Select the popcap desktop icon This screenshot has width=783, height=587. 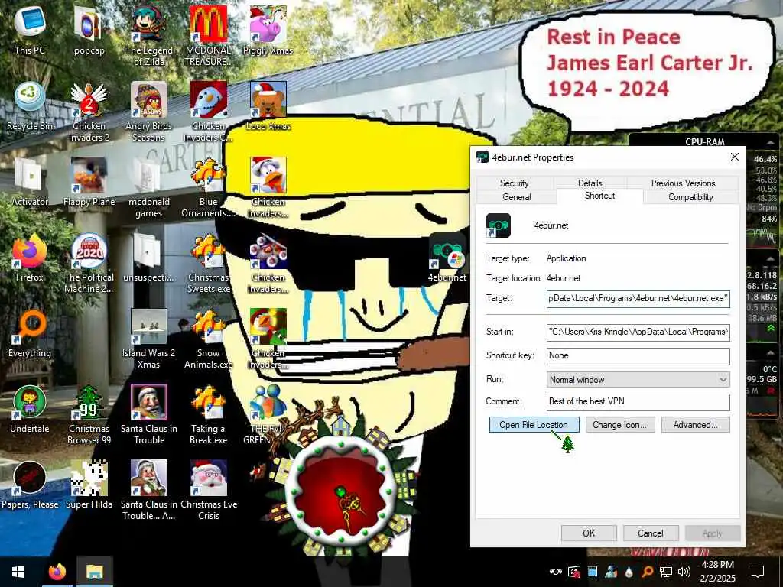tap(89, 30)
